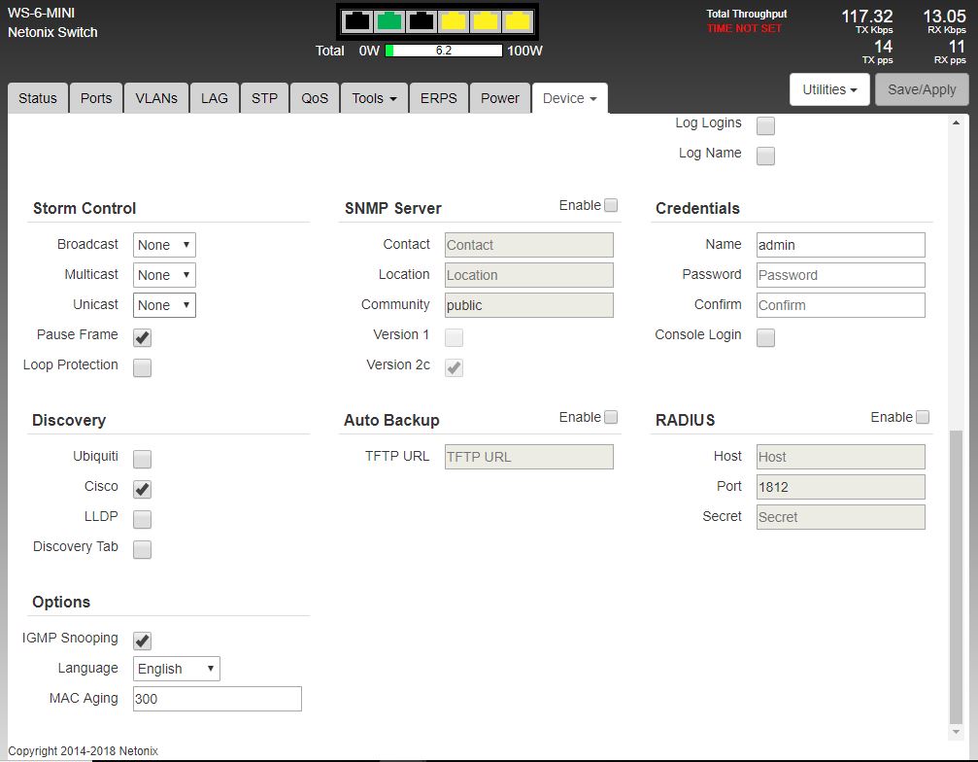978x762 pixels.
Task: Open the Language dropdown
Action: click(176, 669)
